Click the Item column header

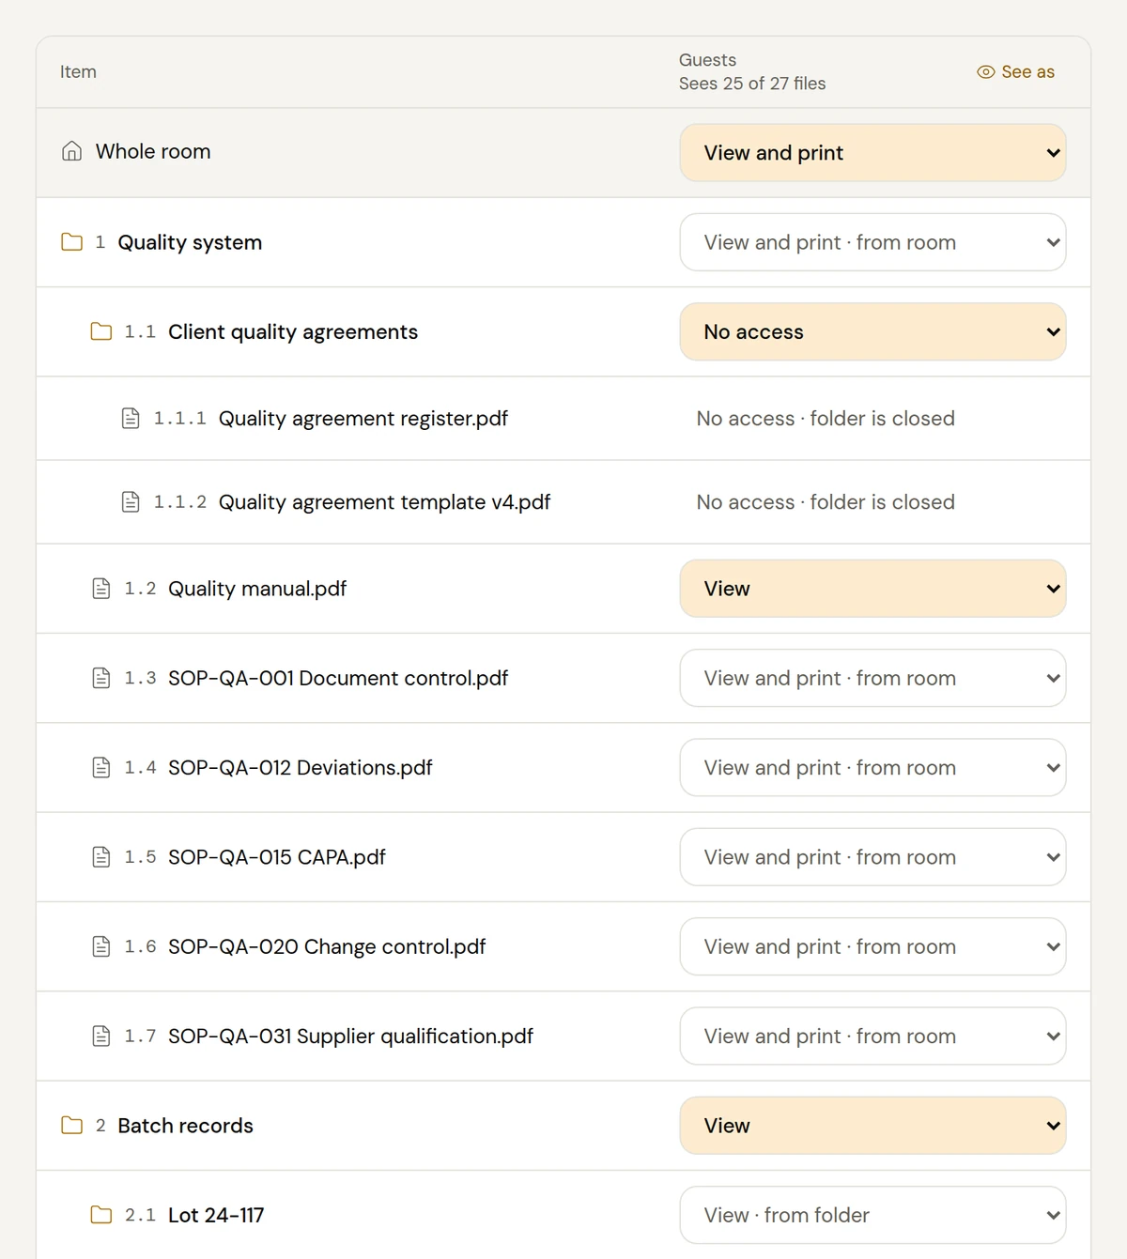click(x=78, y=71)
